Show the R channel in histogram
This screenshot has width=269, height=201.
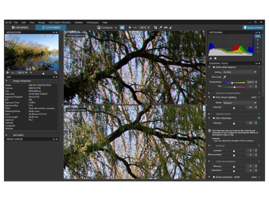pos(258,40)
